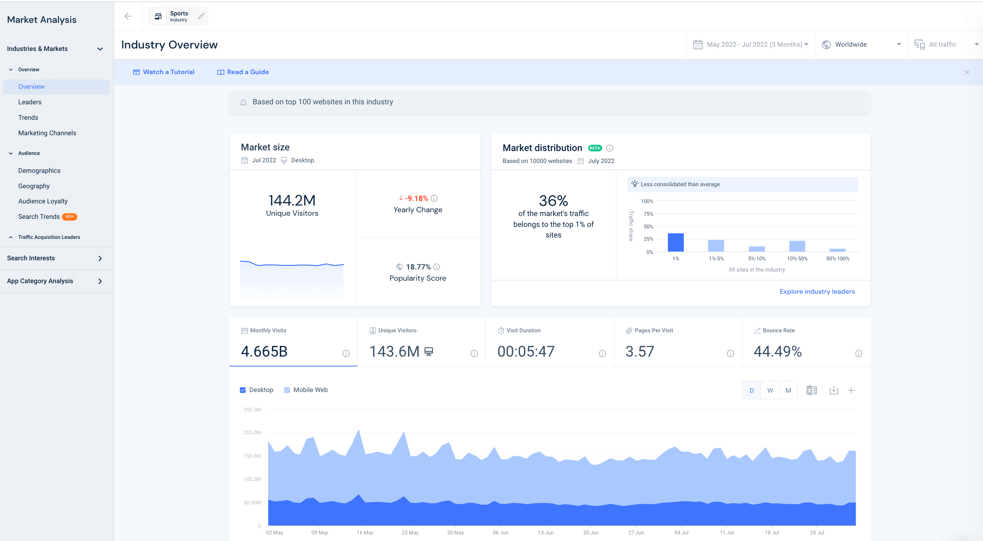Image resolution: width=983 pixels, height=541 pixels.
Task: Select the Demographics menu item
Action: click(39, 171)
